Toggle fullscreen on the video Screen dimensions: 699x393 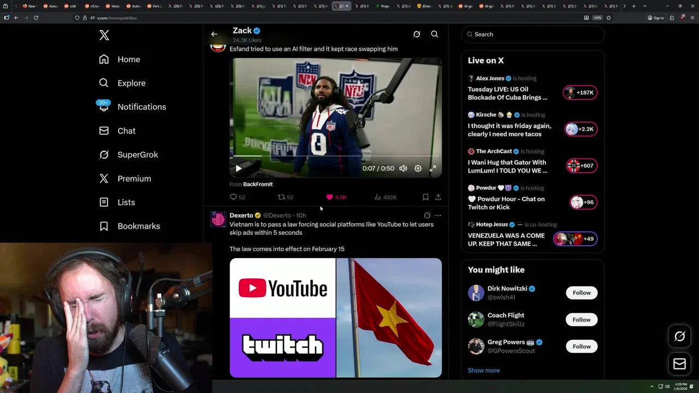pos(433,168)
